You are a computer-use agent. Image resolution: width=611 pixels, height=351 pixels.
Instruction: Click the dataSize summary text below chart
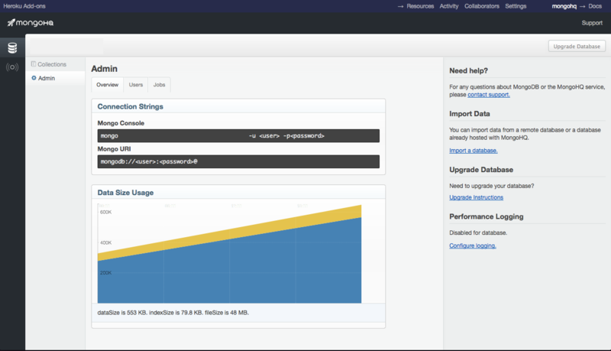point(173,313)
